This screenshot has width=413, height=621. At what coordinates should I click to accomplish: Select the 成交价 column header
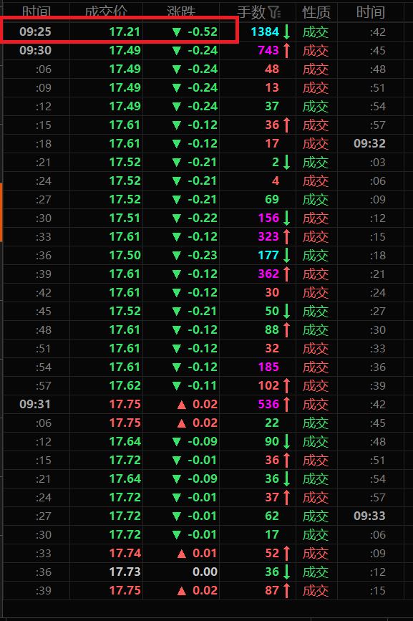click(106, 12)
